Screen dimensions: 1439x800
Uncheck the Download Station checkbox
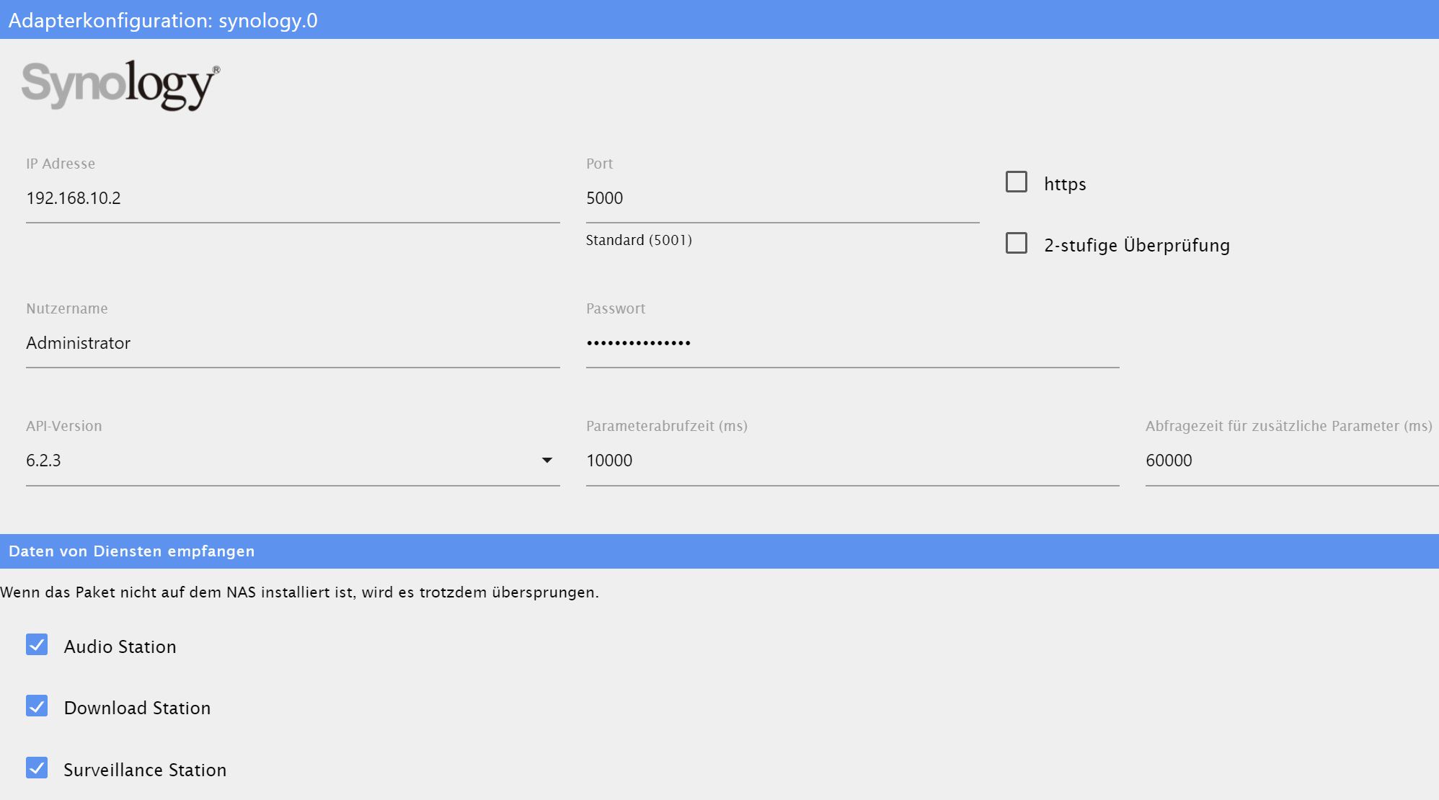pos(37,706)
